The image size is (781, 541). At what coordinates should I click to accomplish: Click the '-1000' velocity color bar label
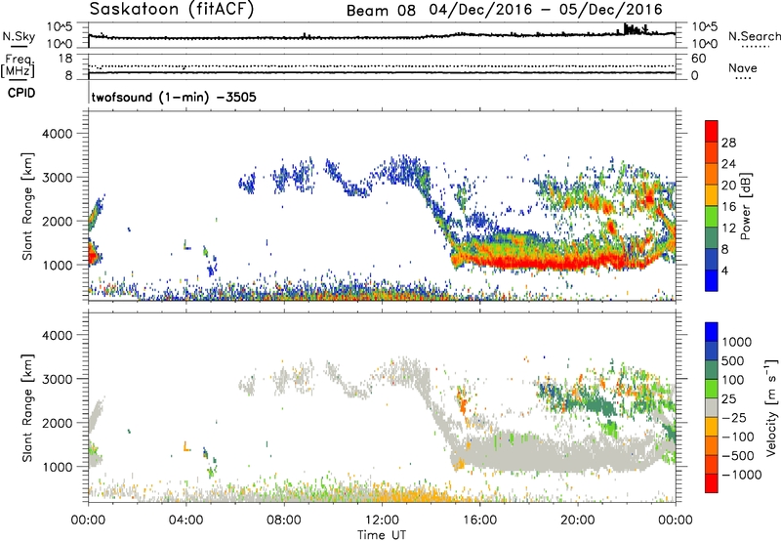coord(741,475)
